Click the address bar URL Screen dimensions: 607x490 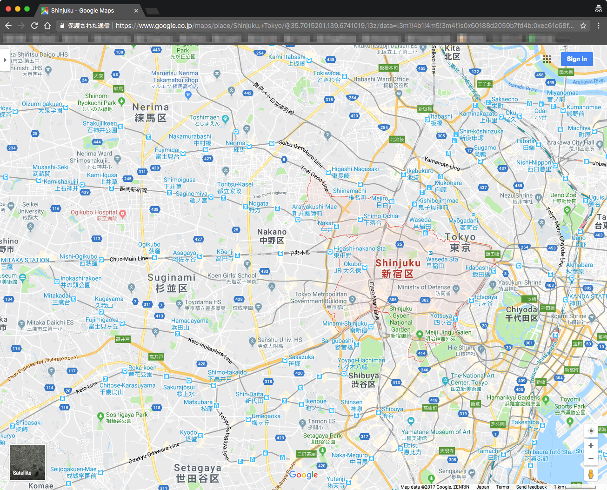[x=344, y=26]
